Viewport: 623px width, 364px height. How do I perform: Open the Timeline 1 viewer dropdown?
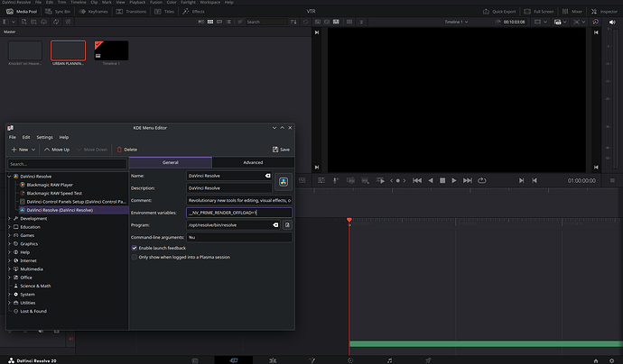456,22
